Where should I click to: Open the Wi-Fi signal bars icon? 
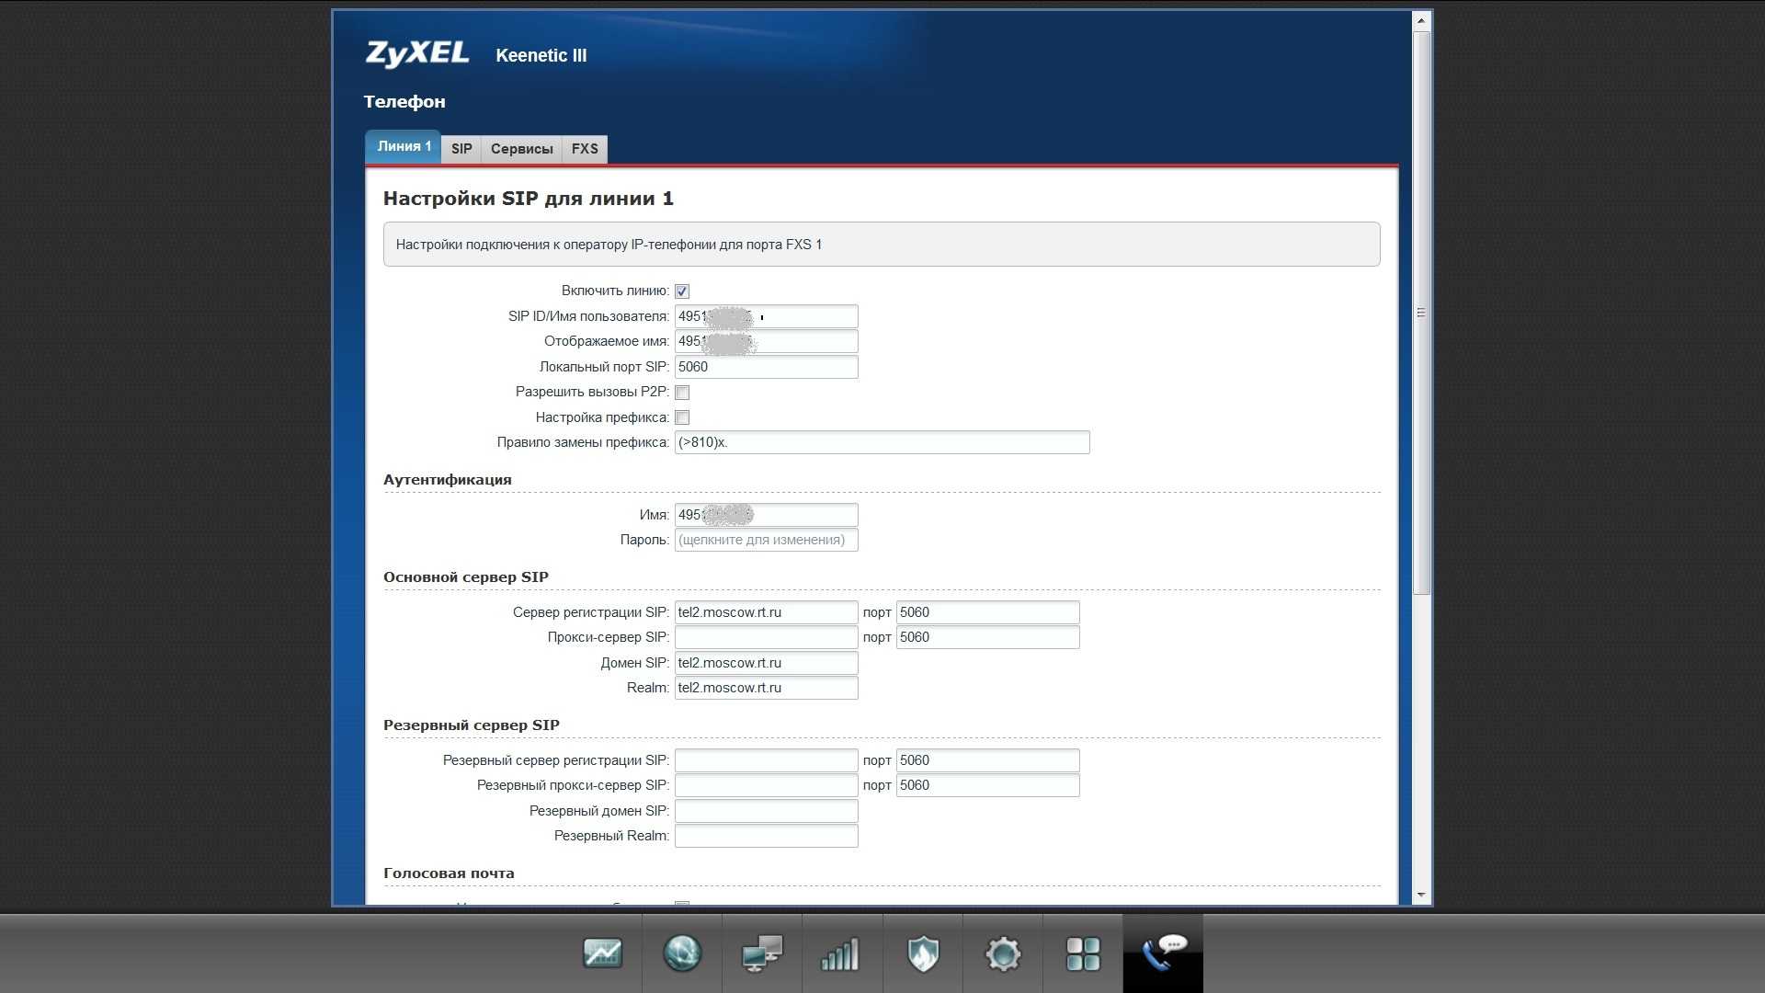click(841, 953)
